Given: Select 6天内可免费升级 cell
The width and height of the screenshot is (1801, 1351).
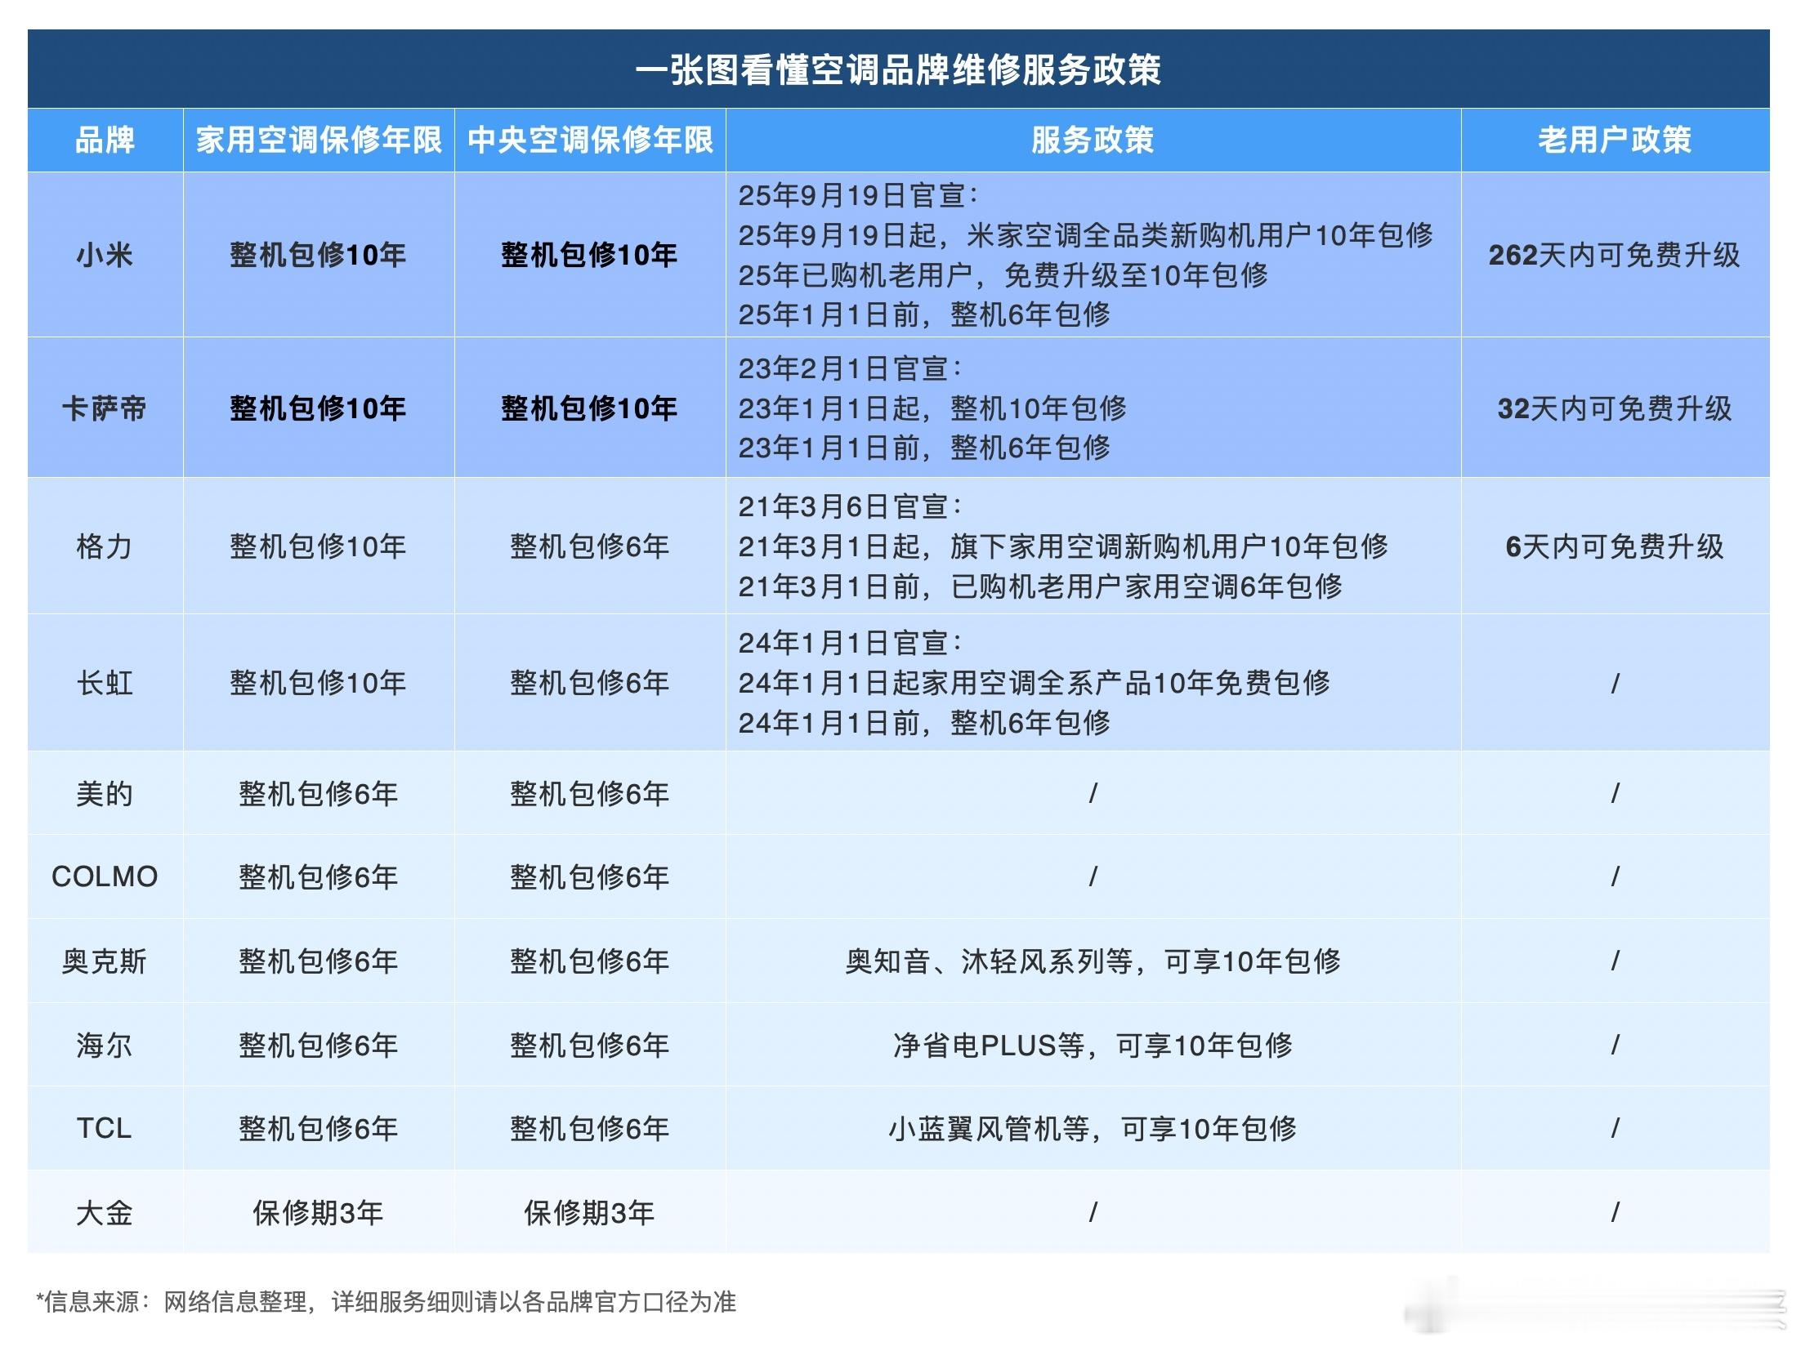Looking at the screenshot, I should tap(1615, 546).
